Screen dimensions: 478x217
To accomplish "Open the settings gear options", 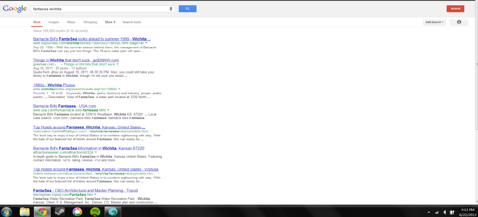I will pyautogui.click(x=459, y=22).
